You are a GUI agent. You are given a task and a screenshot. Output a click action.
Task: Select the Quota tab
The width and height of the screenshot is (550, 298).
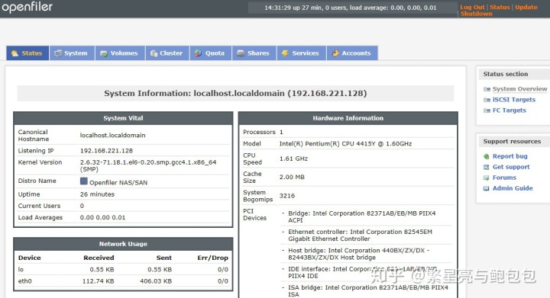pyautogui.click(x=211, y=53)
